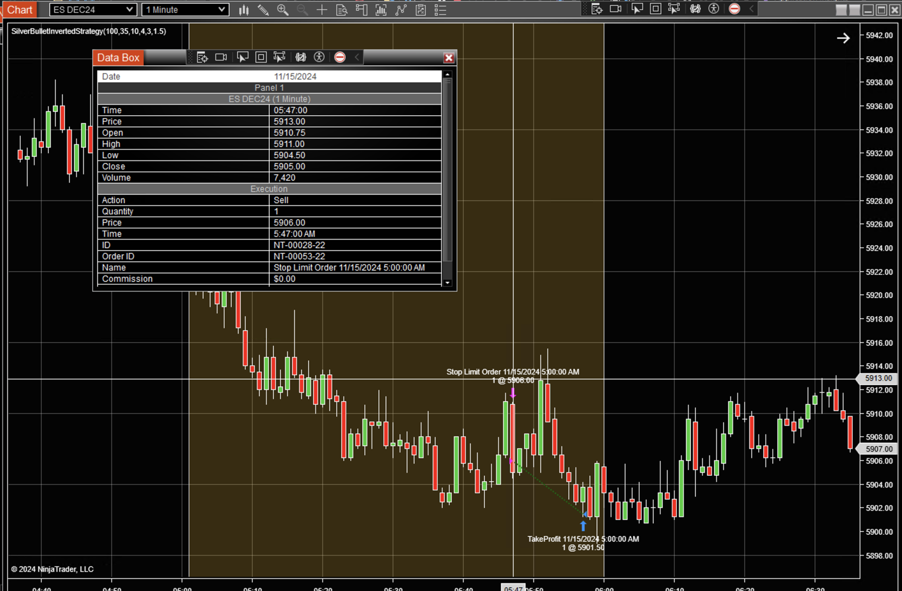Click the '5:47:00 AM' execution time value

(x=294, y=234)
